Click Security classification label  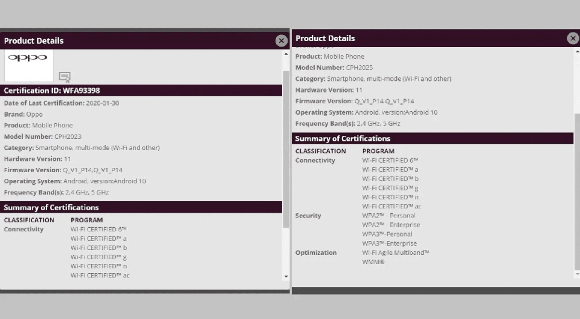coord(308,216)
